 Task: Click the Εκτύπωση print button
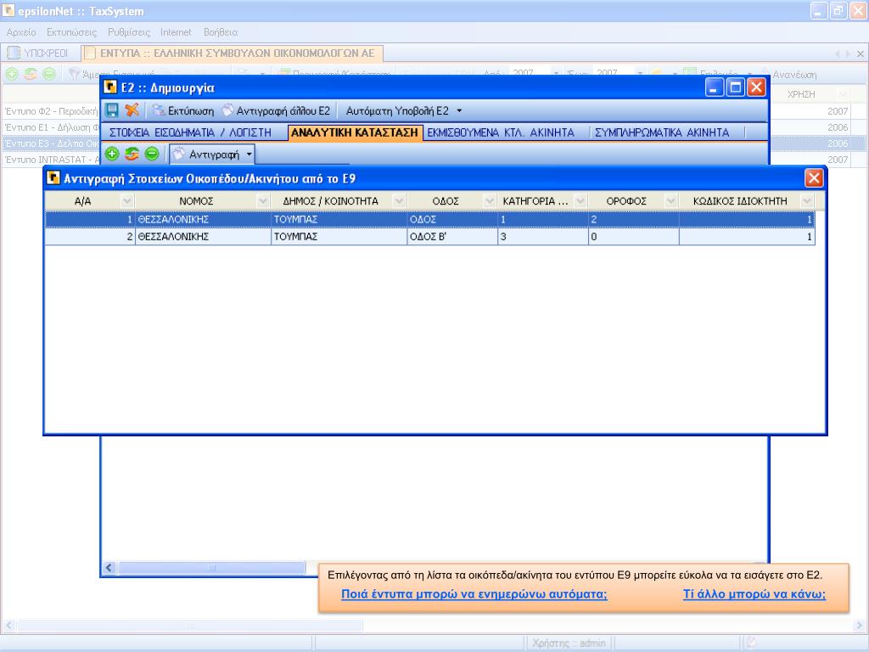183,111
